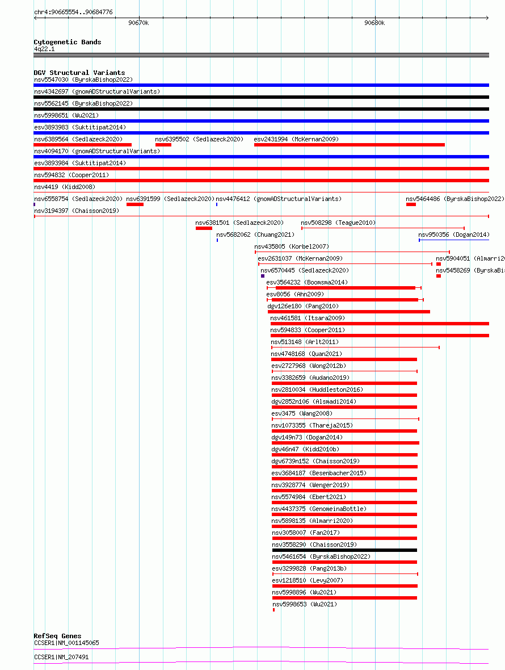Select esv3564232 (Boomsma2014) label
This screenshot has width=505, height=670.
coord(307,283)
